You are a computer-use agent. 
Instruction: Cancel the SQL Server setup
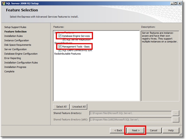point(153,130)
